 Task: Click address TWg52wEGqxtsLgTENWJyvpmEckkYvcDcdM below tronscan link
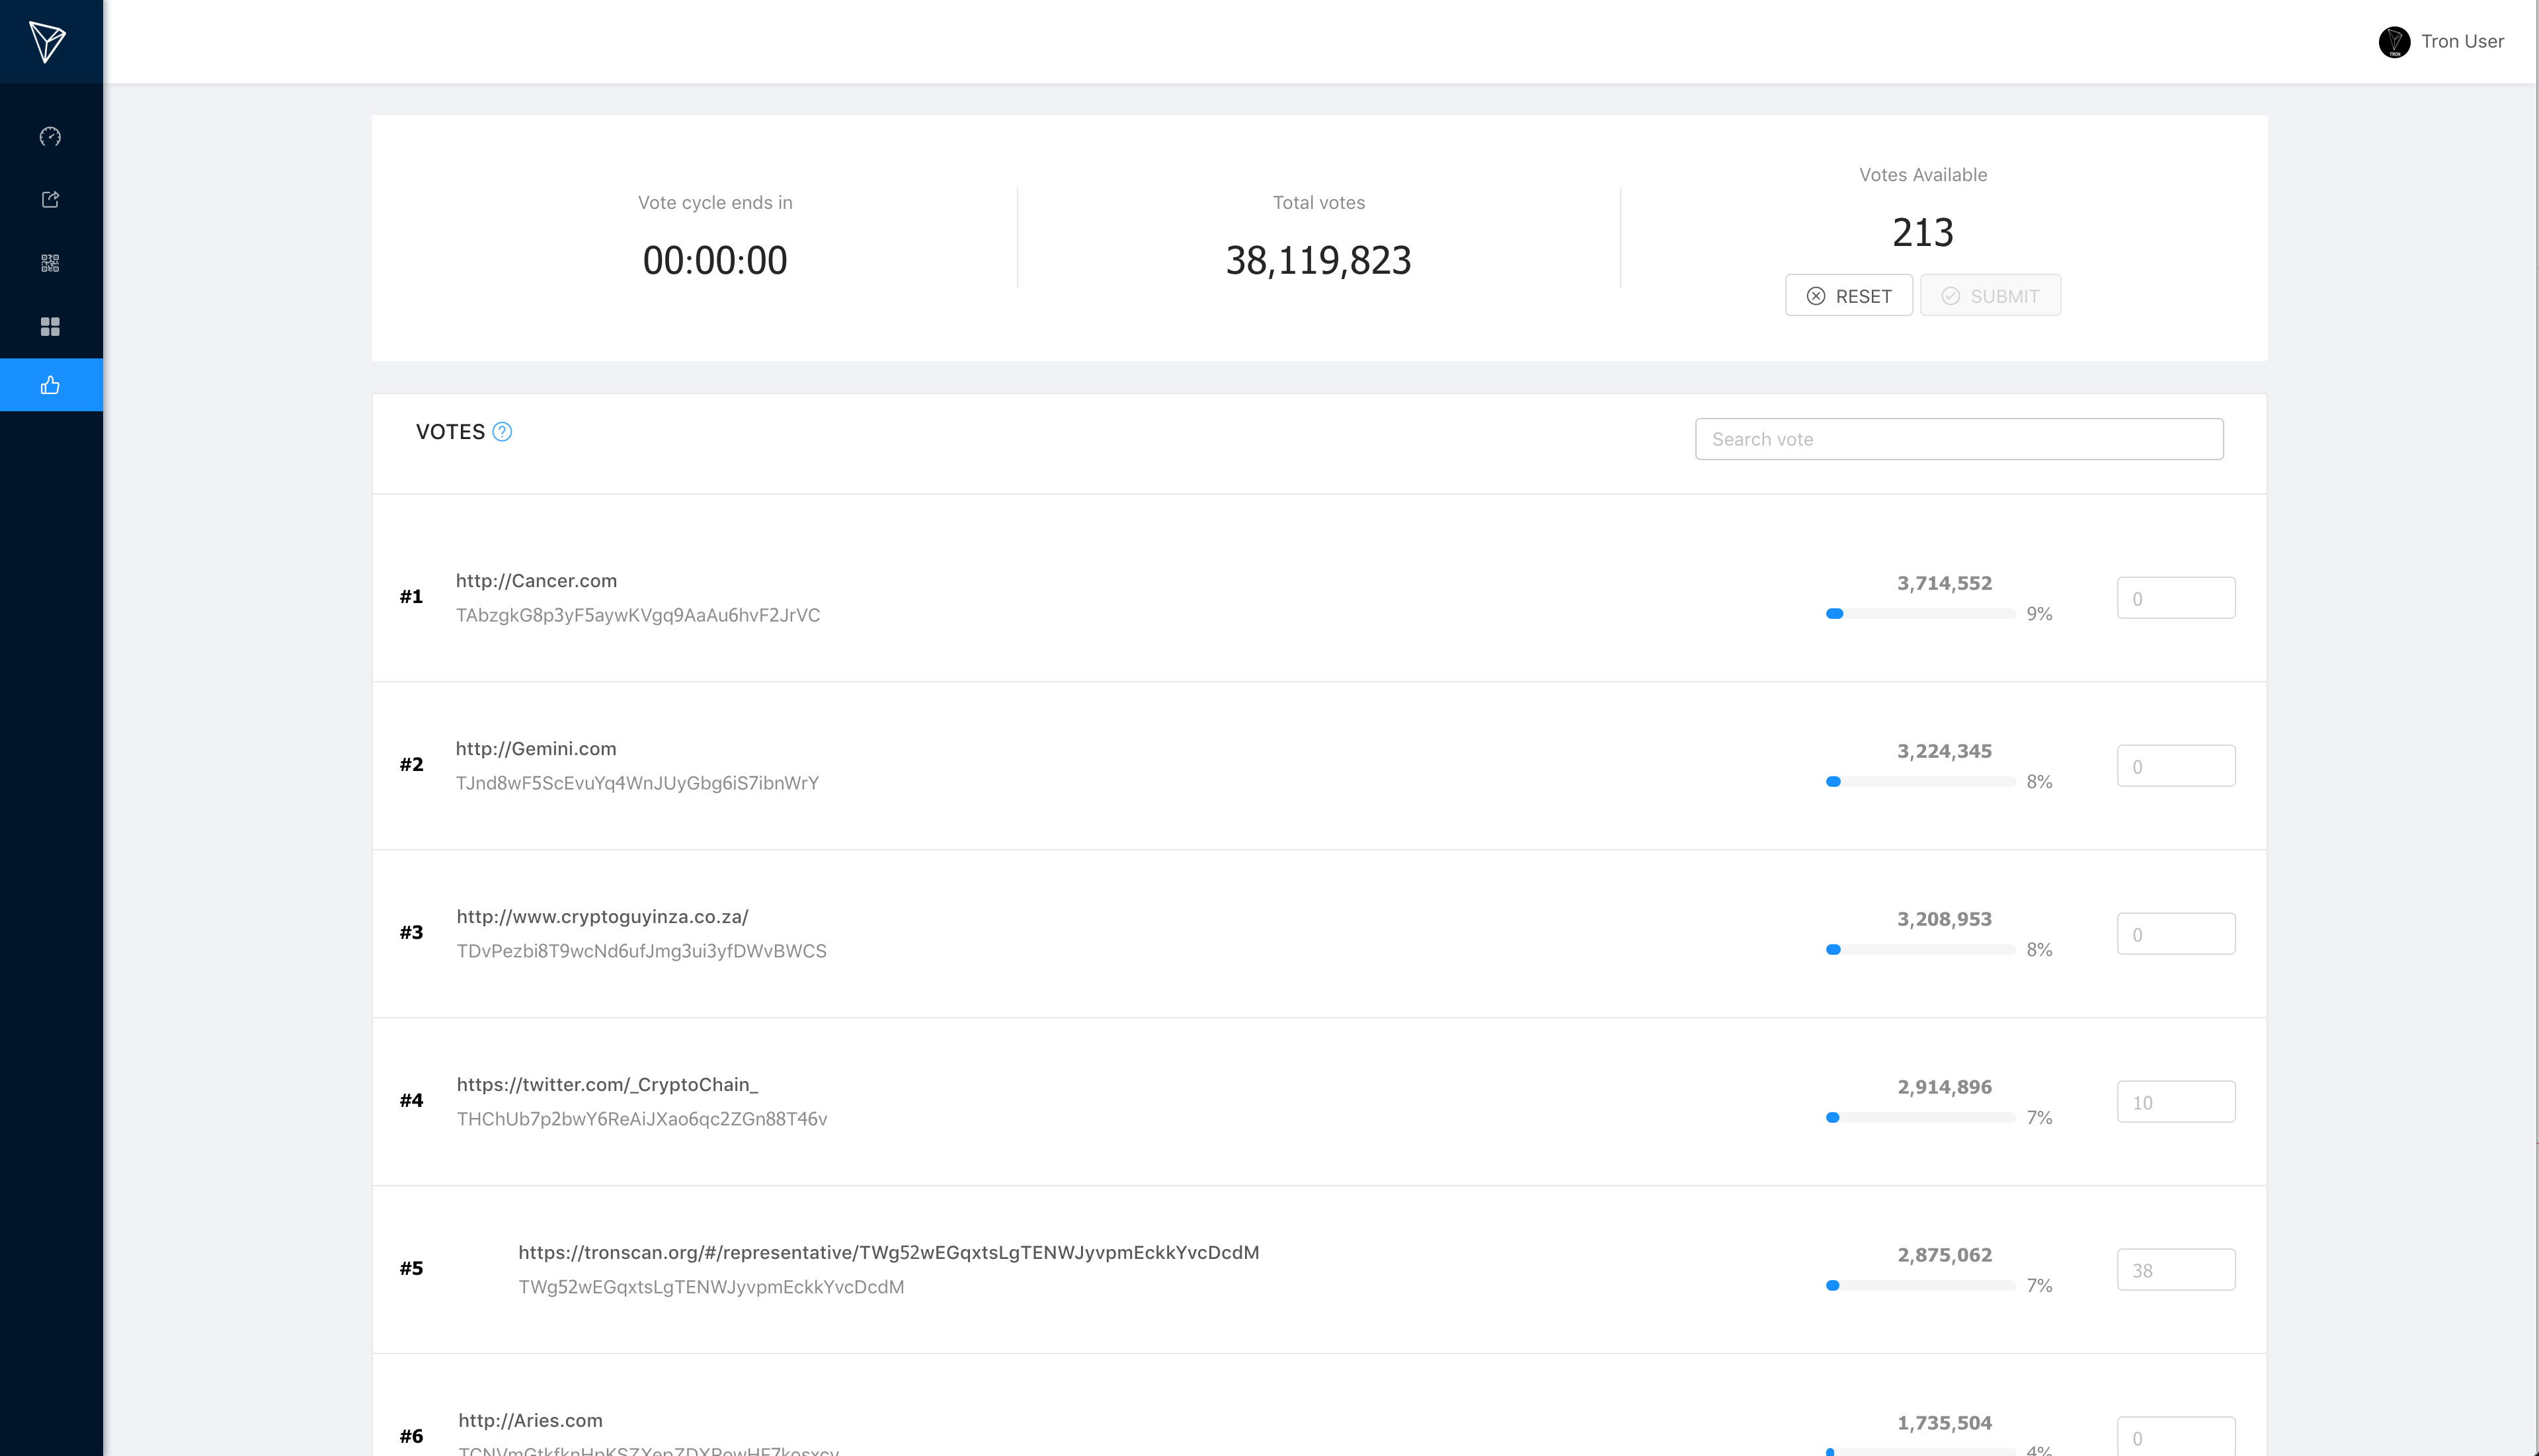[711, 1287]
